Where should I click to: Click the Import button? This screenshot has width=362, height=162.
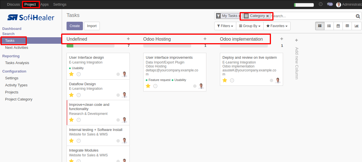click(92, 26)
